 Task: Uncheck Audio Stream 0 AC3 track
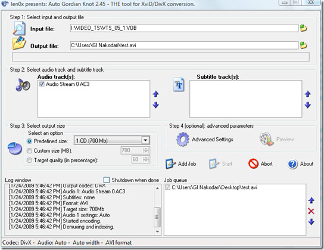[42, 84]
